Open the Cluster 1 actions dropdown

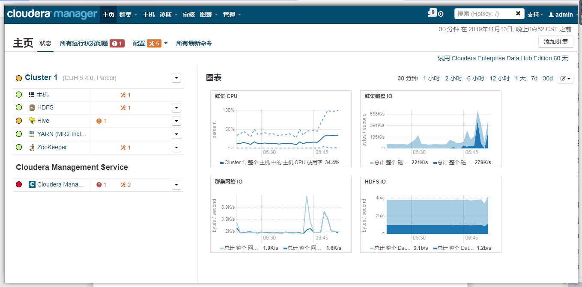coord(176,77)
